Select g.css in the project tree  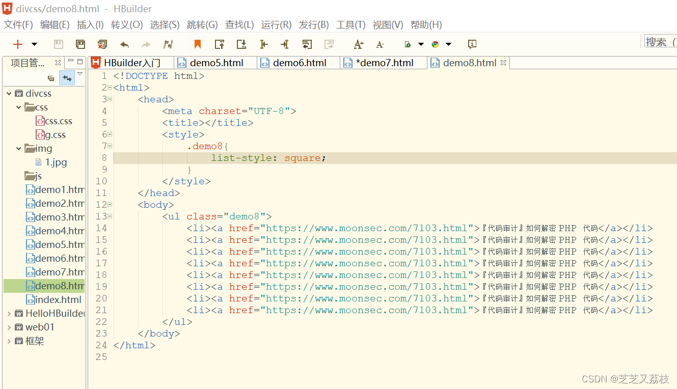50,135
